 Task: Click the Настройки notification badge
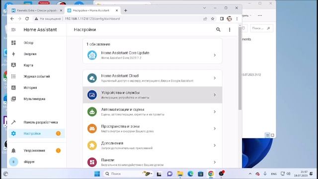58,133
